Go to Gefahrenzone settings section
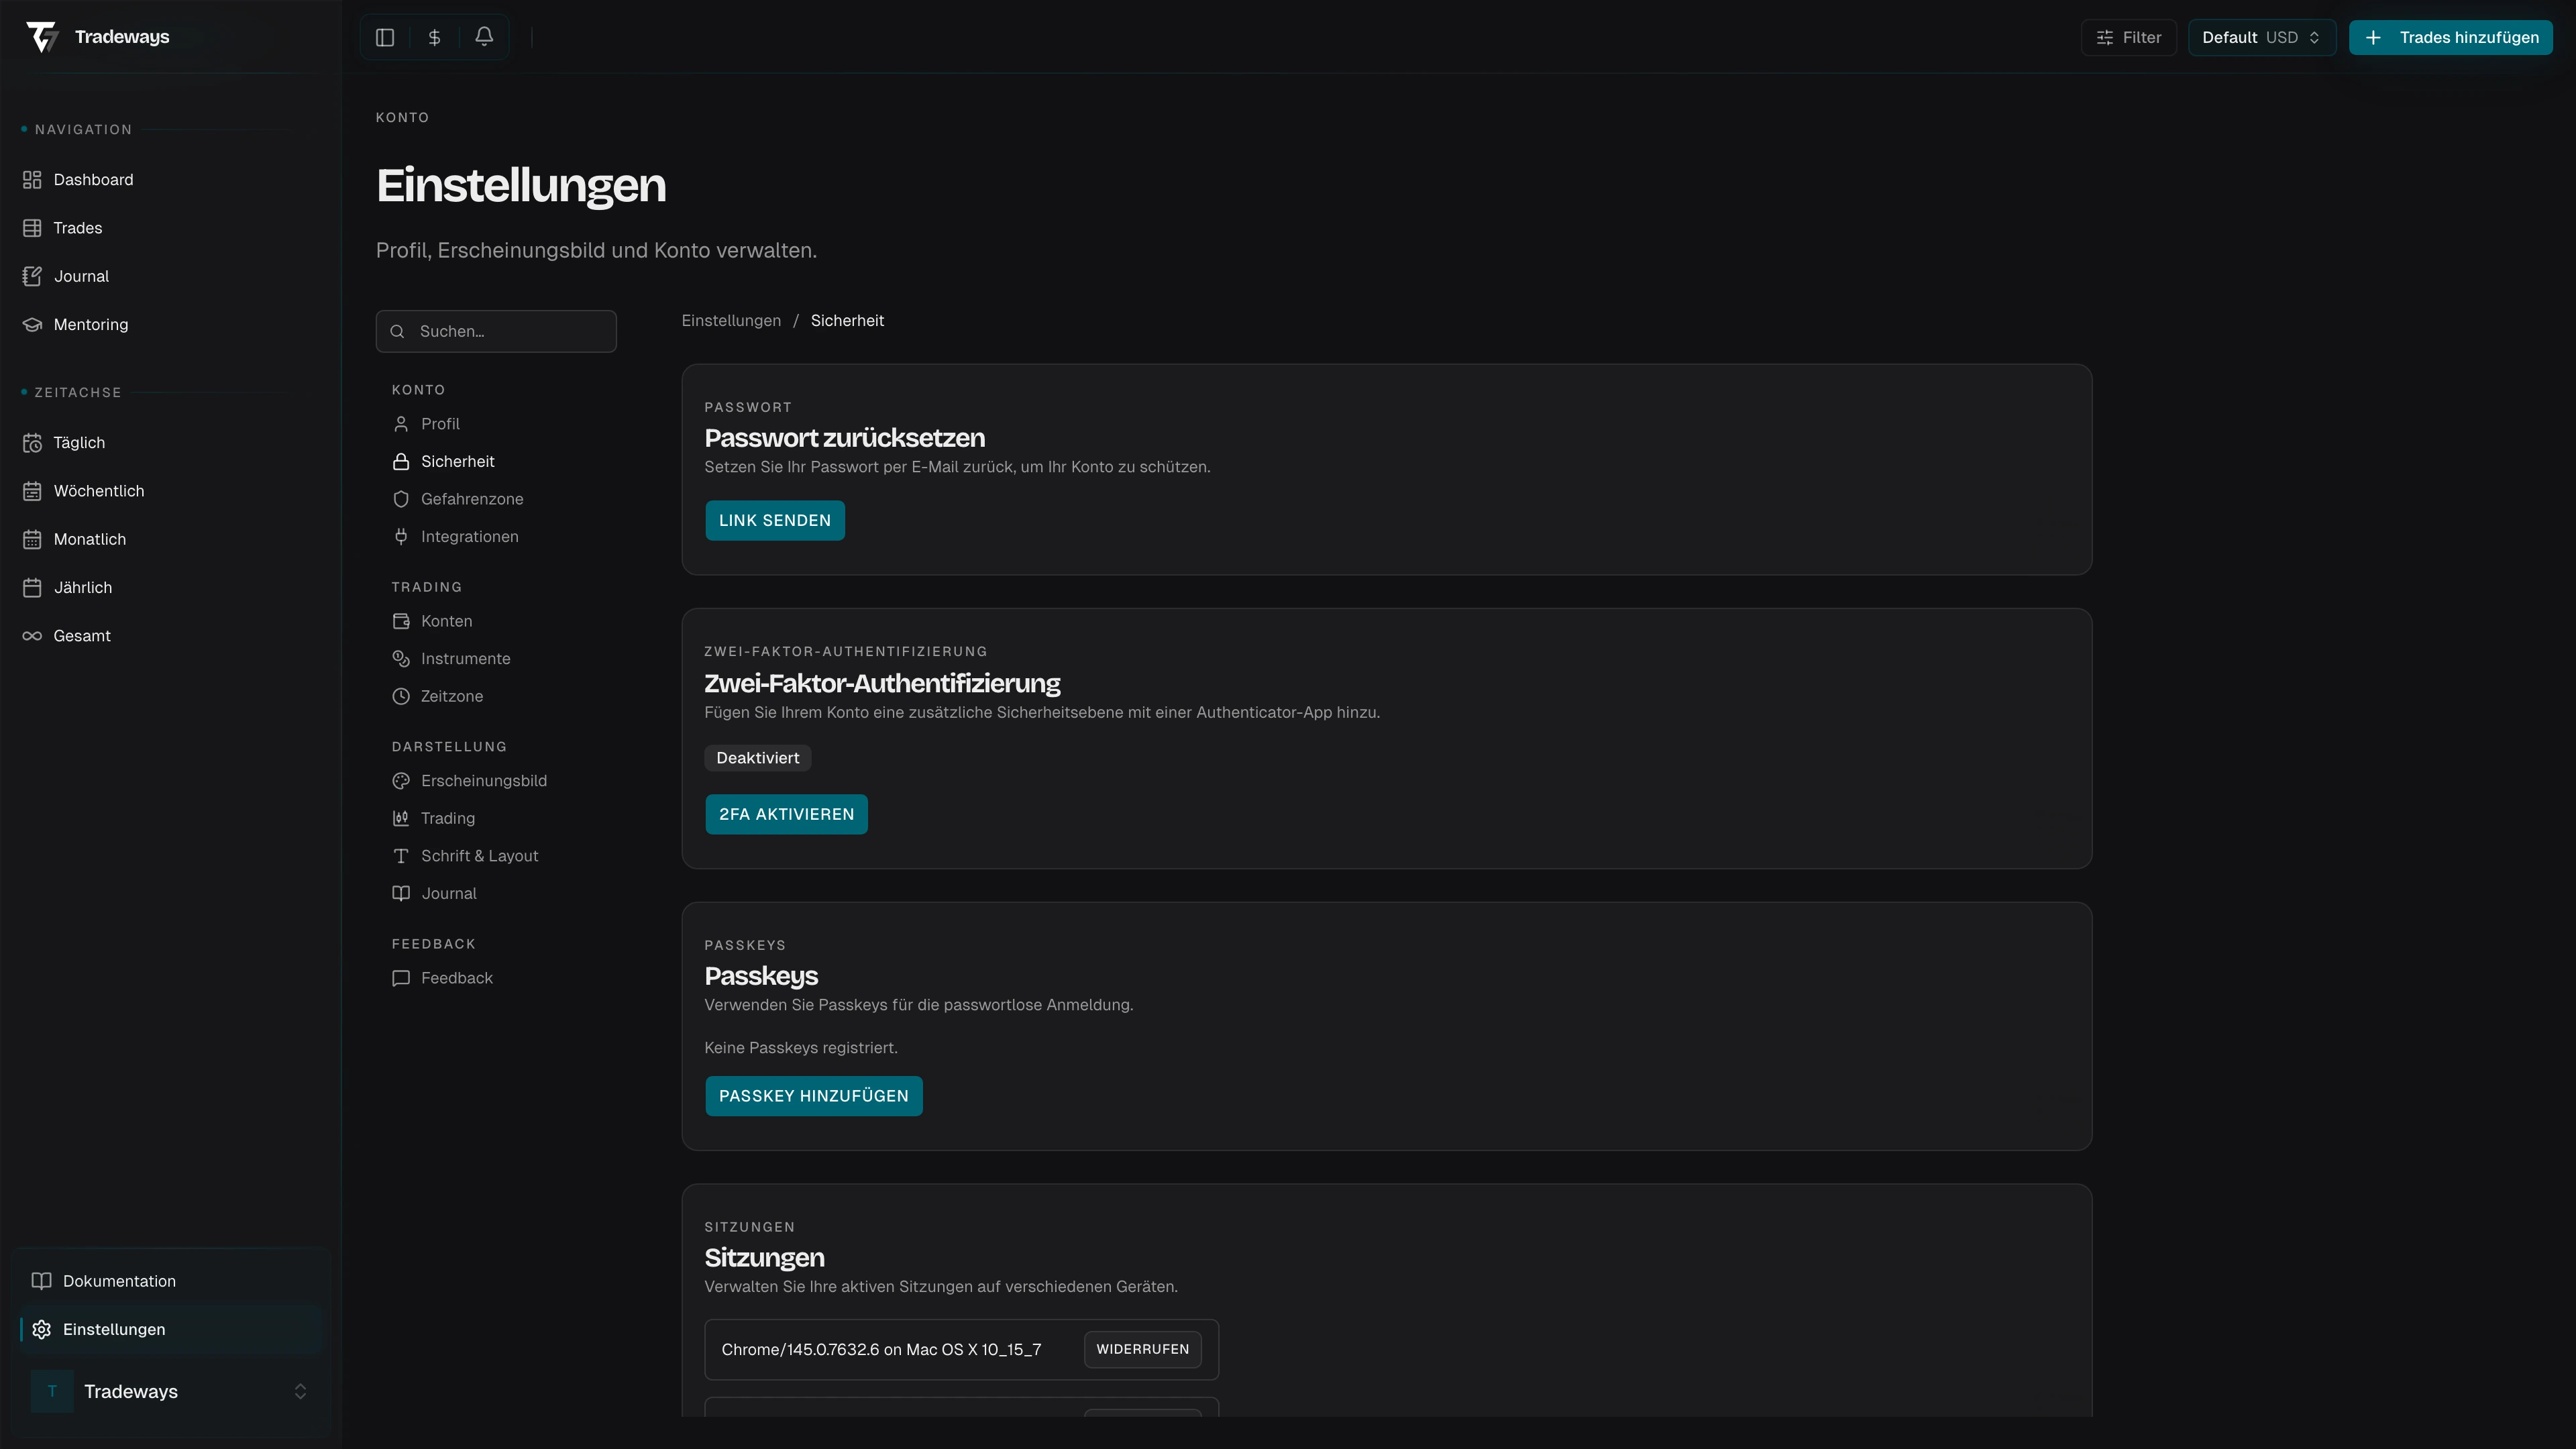This screenshot has width=2576, height=1449. pyautogui.click(x=471, y=499)
